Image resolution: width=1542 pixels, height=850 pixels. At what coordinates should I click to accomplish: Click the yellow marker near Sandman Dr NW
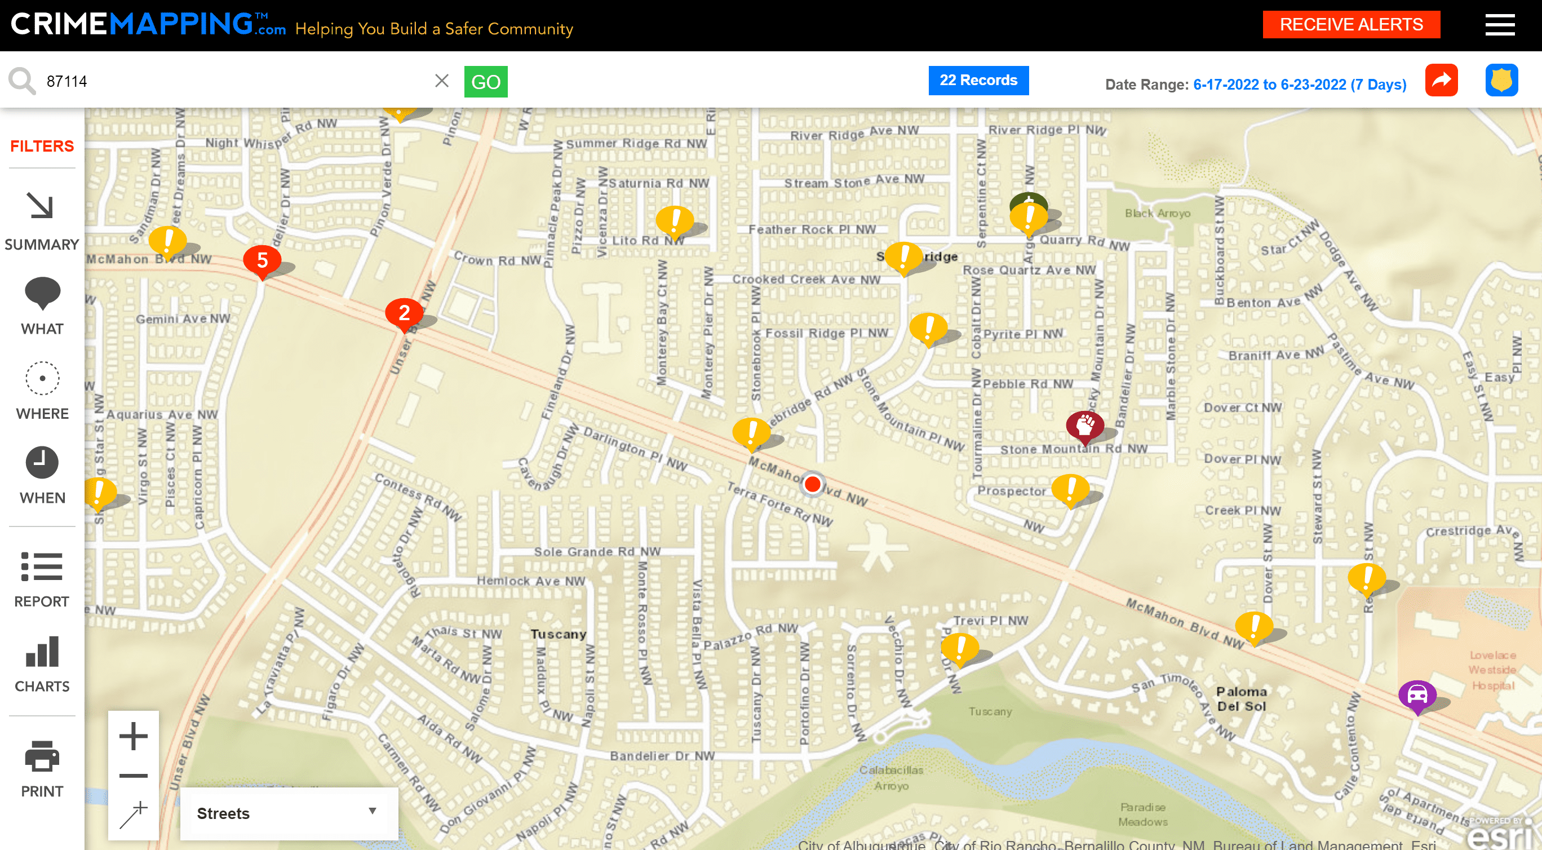[167, 242]
